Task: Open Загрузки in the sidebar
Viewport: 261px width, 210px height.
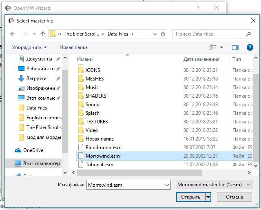Action: tap(39, 78)
